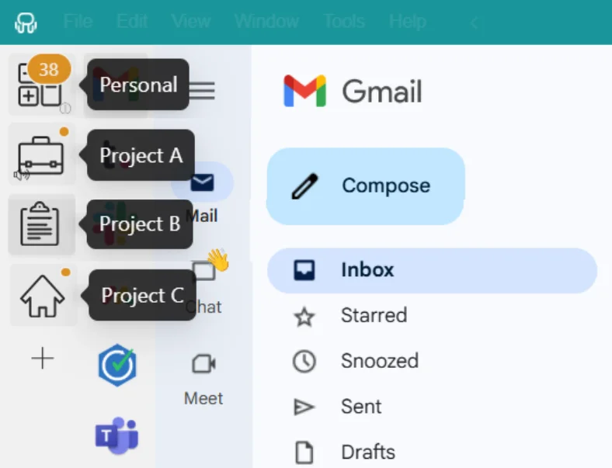Open the File menu
The width and height of the screenshot is (612, 468).
point(78,21)
